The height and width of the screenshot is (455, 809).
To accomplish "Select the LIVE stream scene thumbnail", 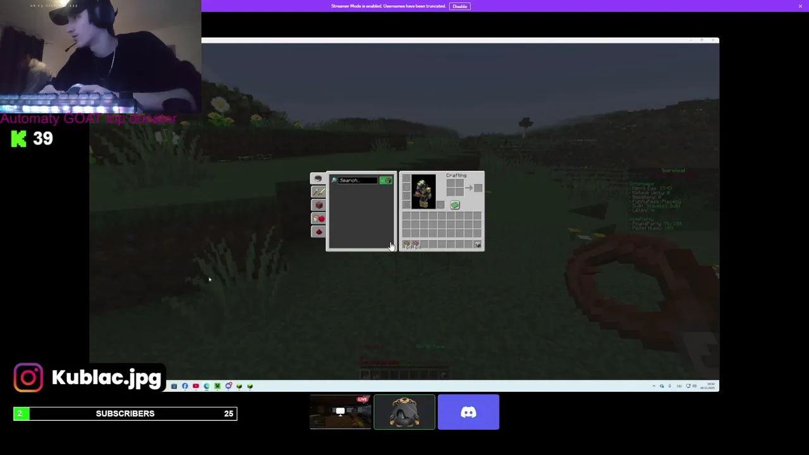I will pyautogui.click(x=341, y=412).
